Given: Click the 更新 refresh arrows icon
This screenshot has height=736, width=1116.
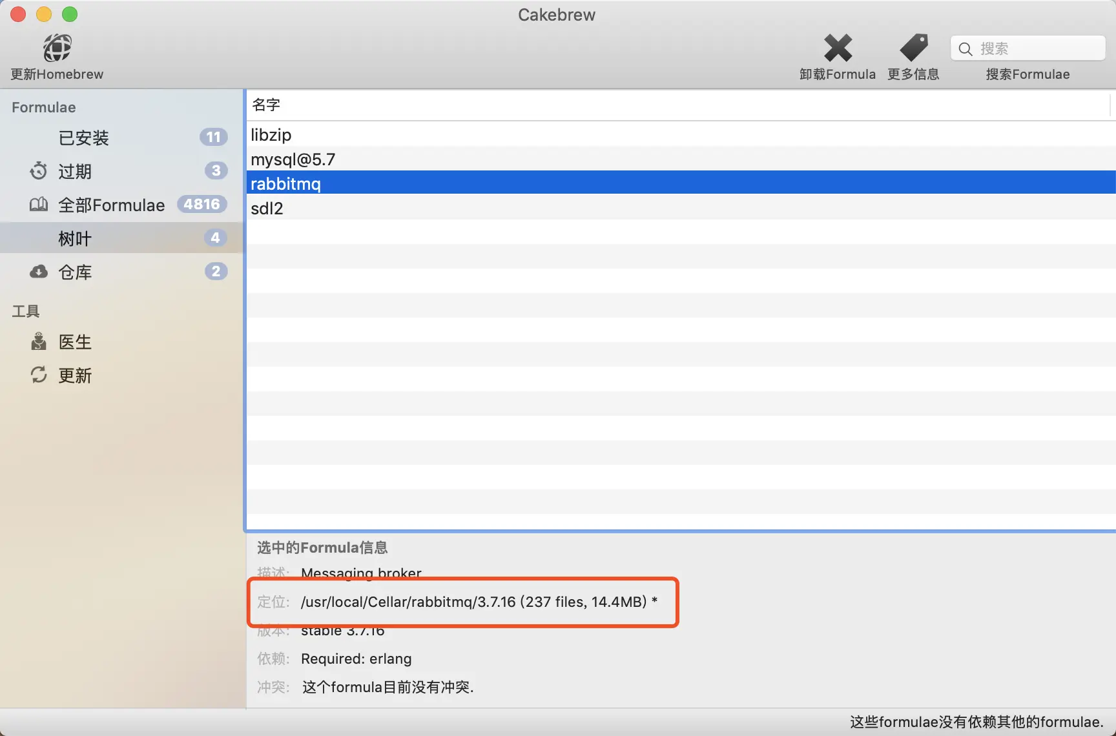Looking at the screenshot, I should click(39, 375).
